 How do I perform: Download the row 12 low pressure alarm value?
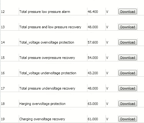pyautogui.click(x=128, y=12)
